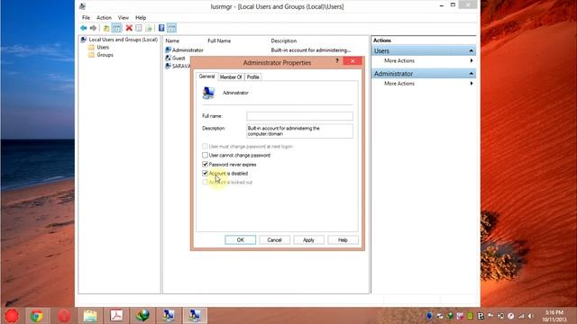Toggle Show/Hide Console Tree toolbar icon
577x324 pixels.
(x=116, y=28)
